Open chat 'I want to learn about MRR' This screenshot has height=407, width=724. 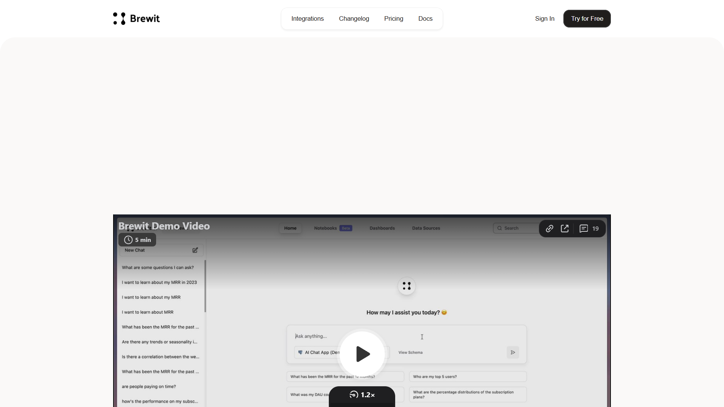[147, 312]
